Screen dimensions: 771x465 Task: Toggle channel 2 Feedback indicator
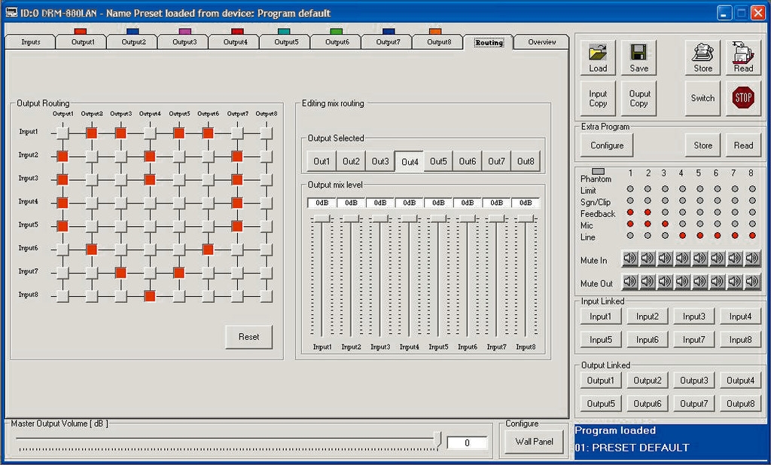648,212
